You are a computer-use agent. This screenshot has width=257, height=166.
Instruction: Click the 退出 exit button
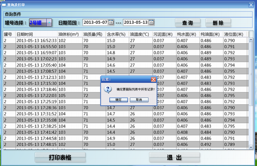tap(174, 157)
